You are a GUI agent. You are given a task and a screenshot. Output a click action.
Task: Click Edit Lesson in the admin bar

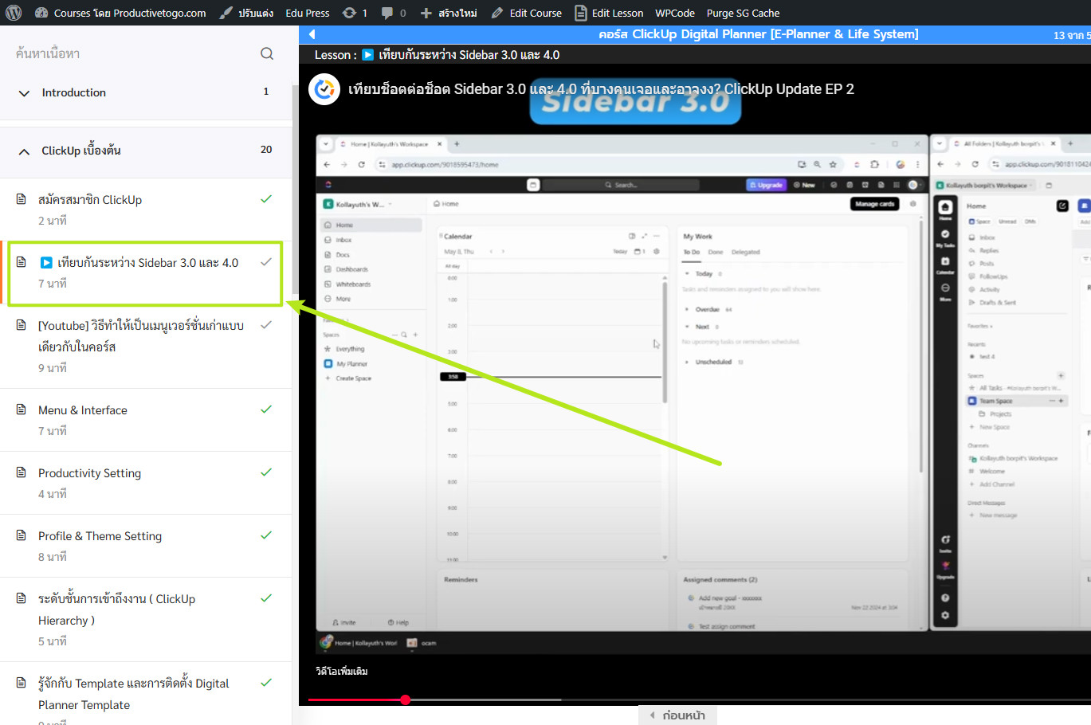(x=618, y=13)
